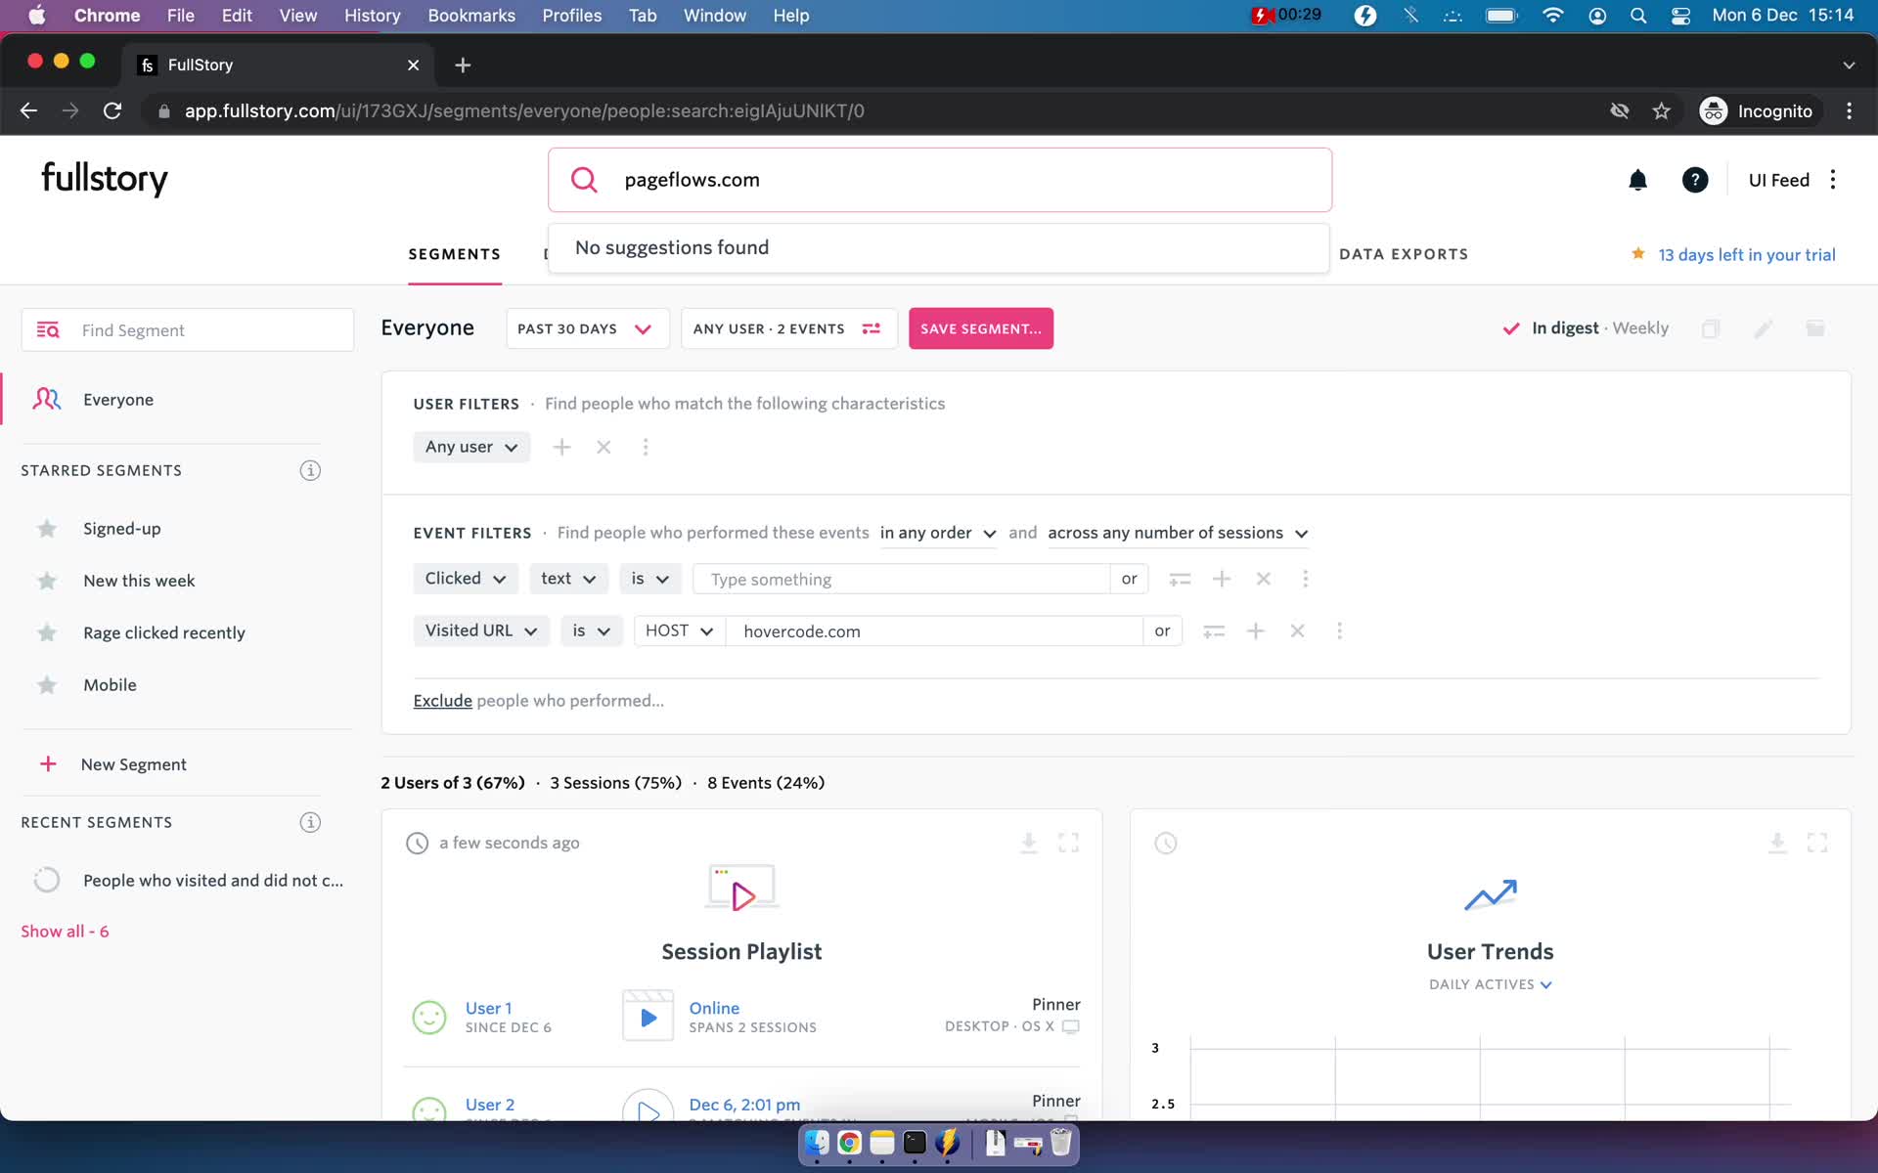This screenshot has width=1878, height=1173.
Task: Bookmark page with Chrome star icon
Action: click(x=1662, y=111)
